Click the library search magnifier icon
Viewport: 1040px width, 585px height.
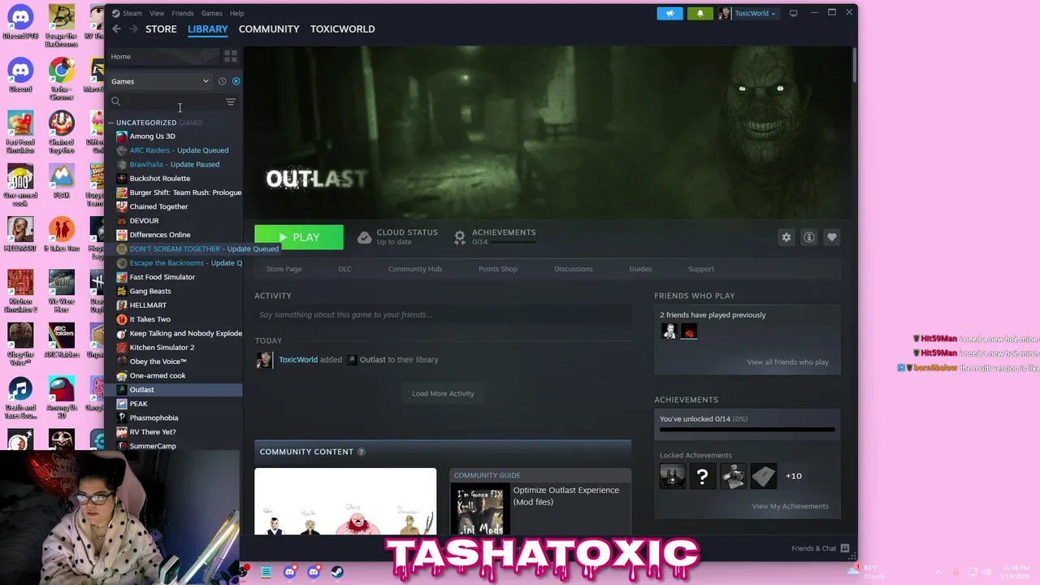click(115, 102)
